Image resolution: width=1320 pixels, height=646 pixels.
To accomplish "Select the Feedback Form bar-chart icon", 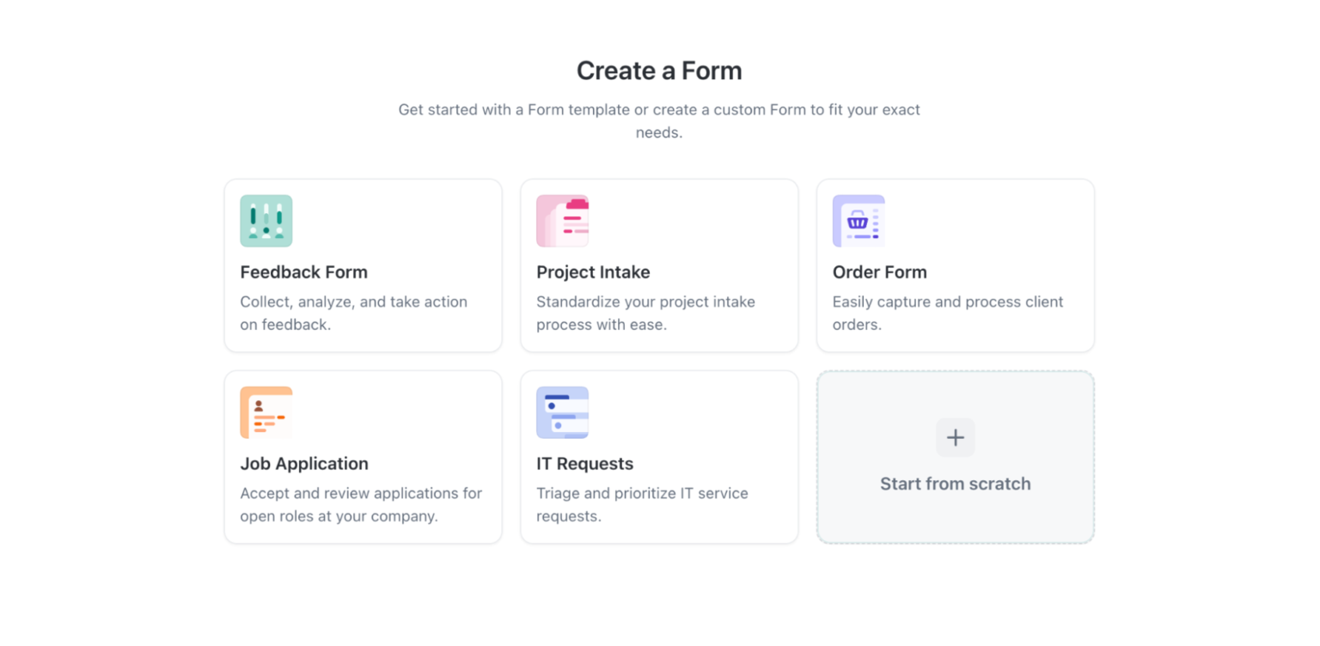I will [x=266, y=220].
